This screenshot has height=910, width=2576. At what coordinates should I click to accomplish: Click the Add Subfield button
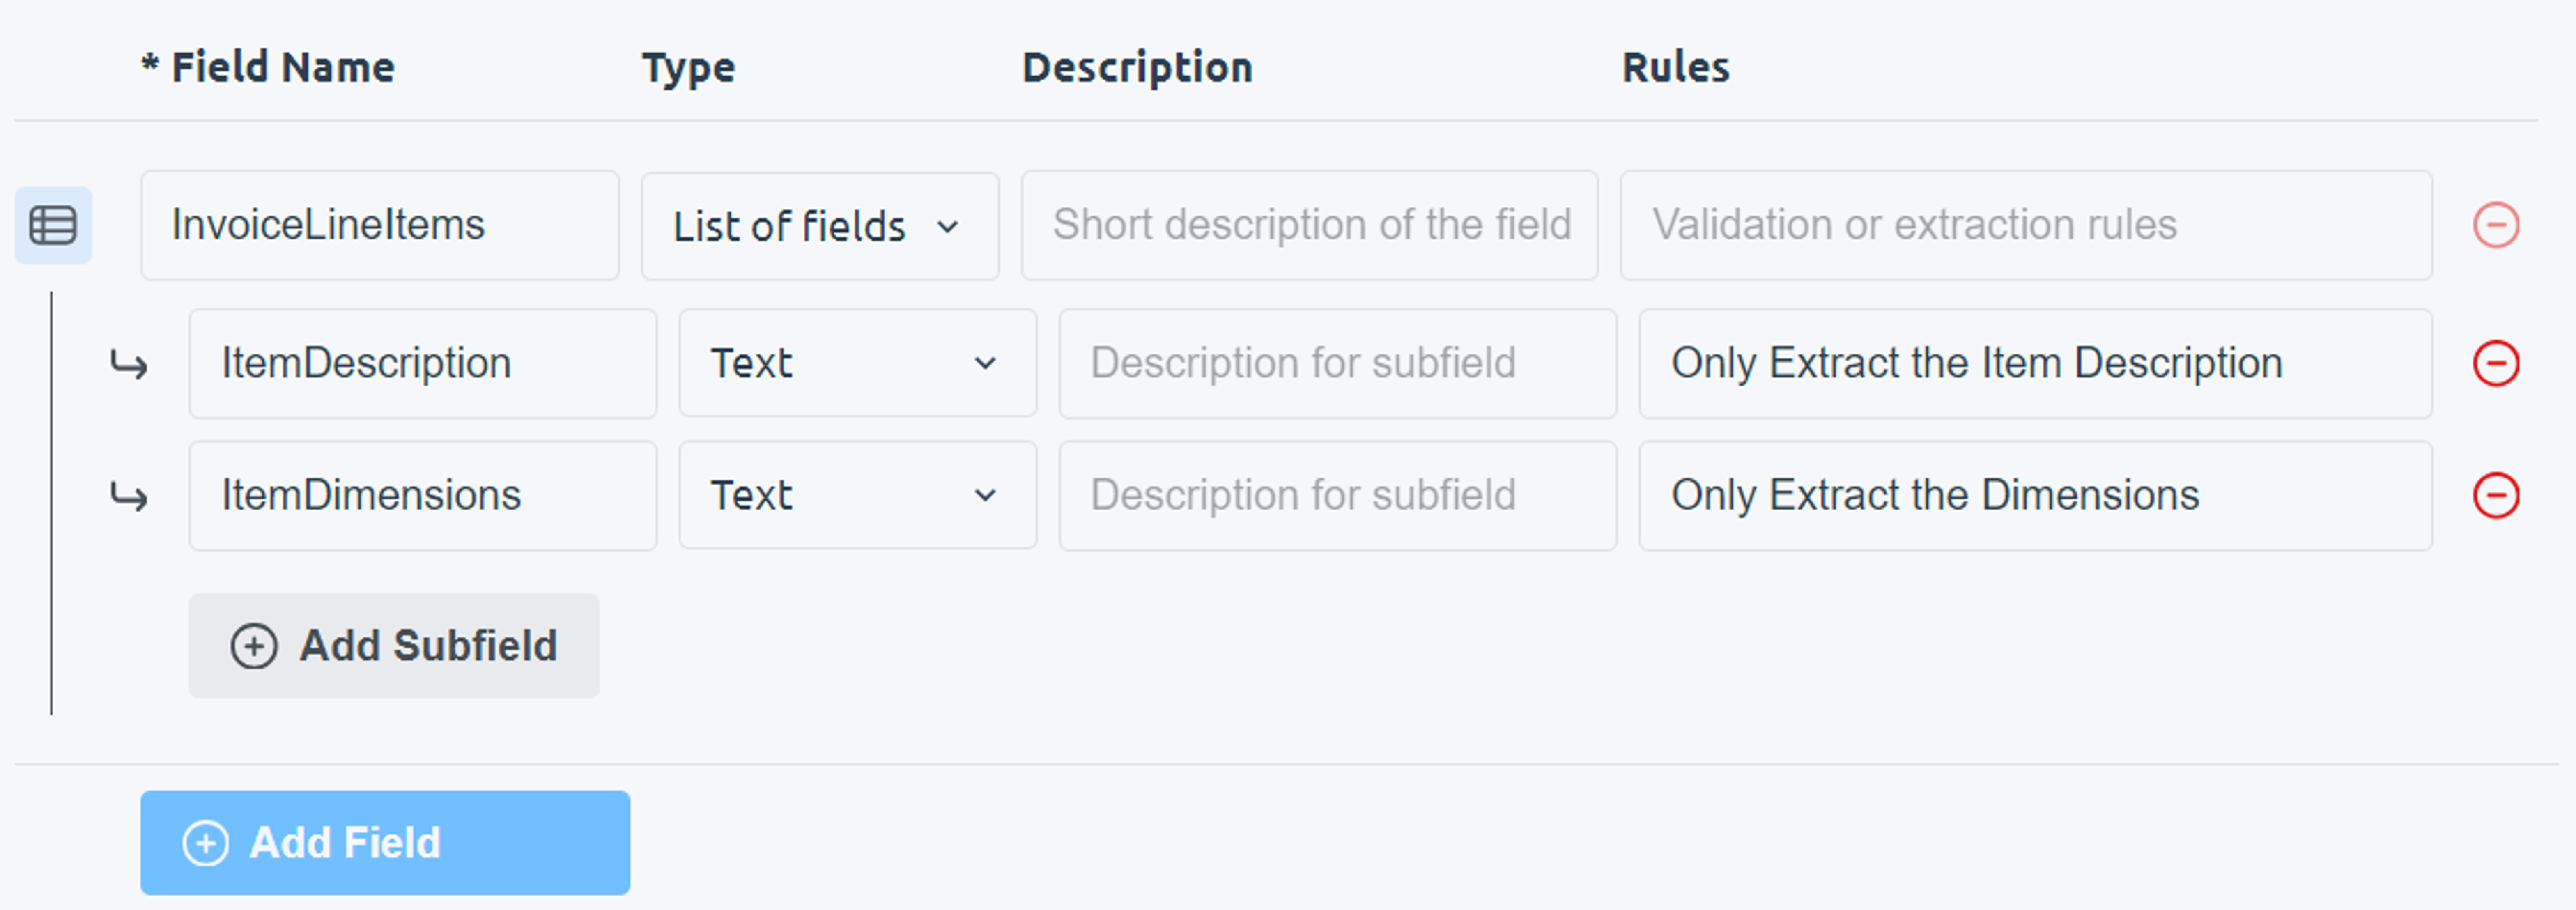click(394, 646)
